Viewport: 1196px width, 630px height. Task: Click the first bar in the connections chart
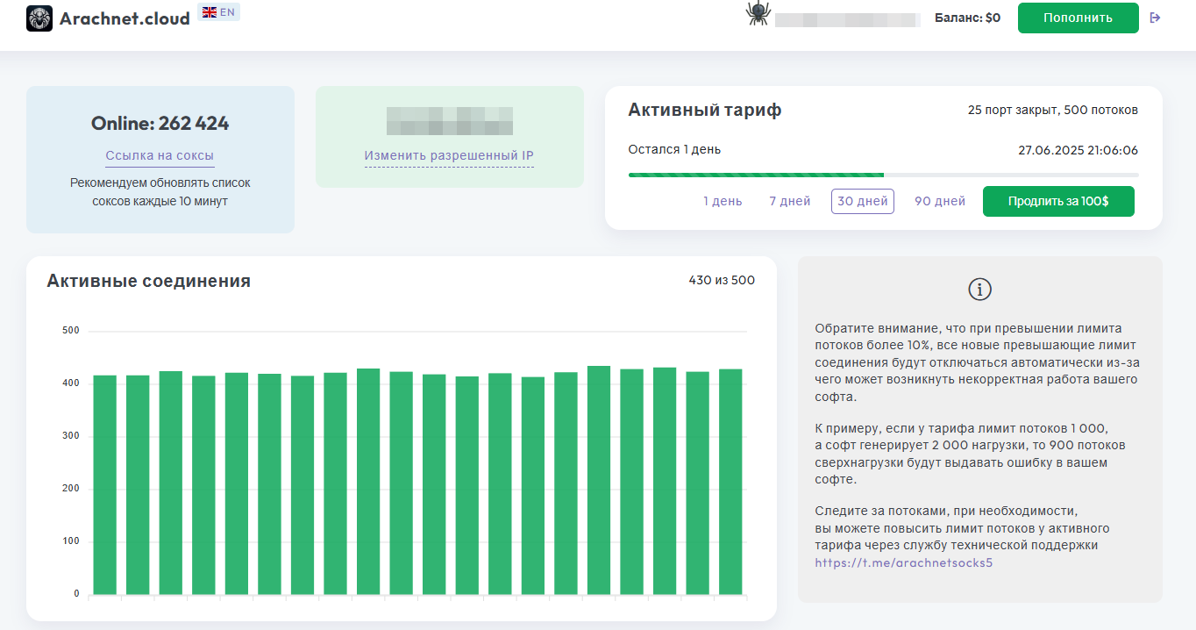tap(104, 485)
